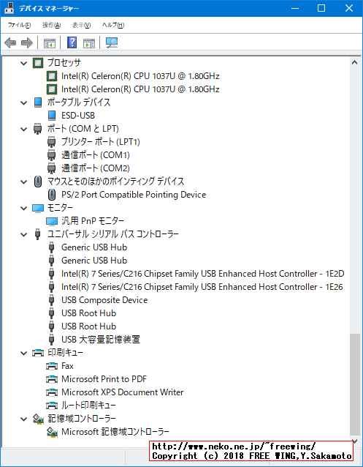Select Microsoft XPS Document Writer
Viewport: 363px width, 467px height.
pyautogui.click(x=123, y=392)
